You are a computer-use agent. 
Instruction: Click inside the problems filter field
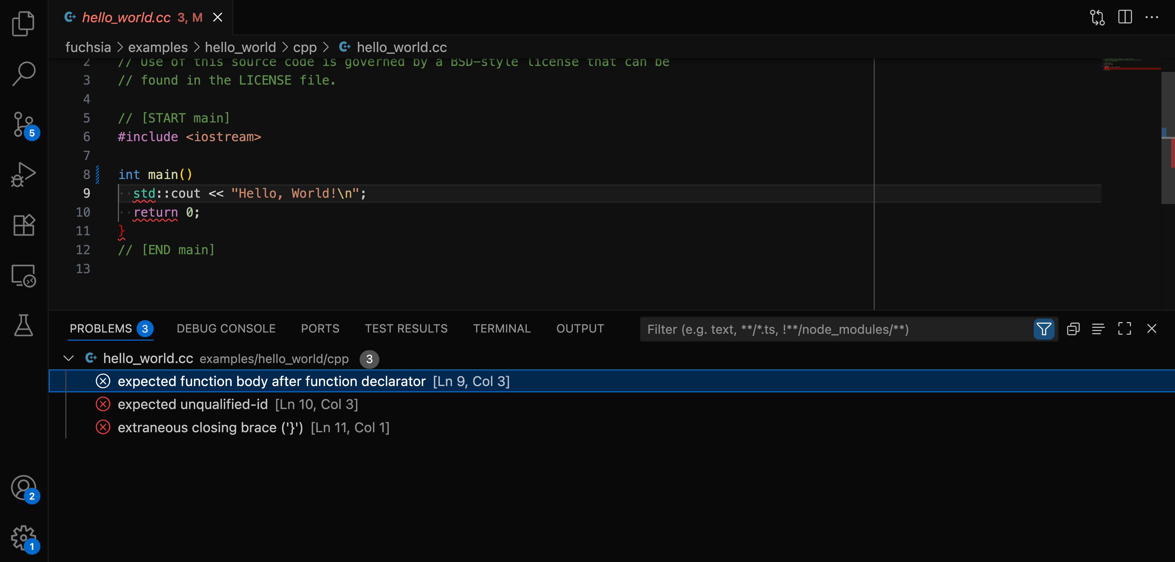(821, 329)
